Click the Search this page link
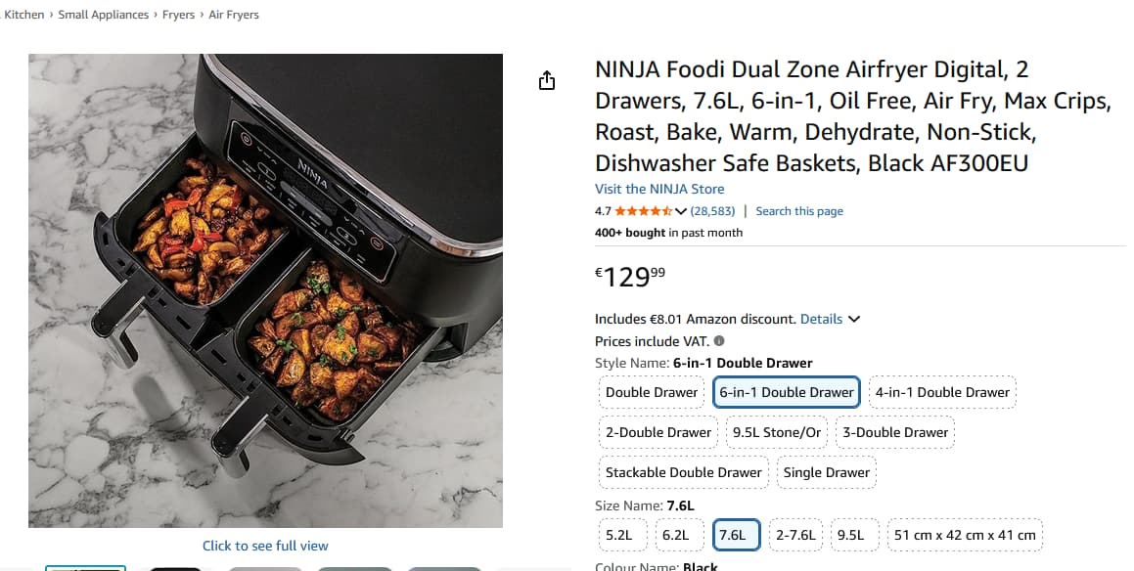This screenshot has width=1134, height=571. click(798, 211)
